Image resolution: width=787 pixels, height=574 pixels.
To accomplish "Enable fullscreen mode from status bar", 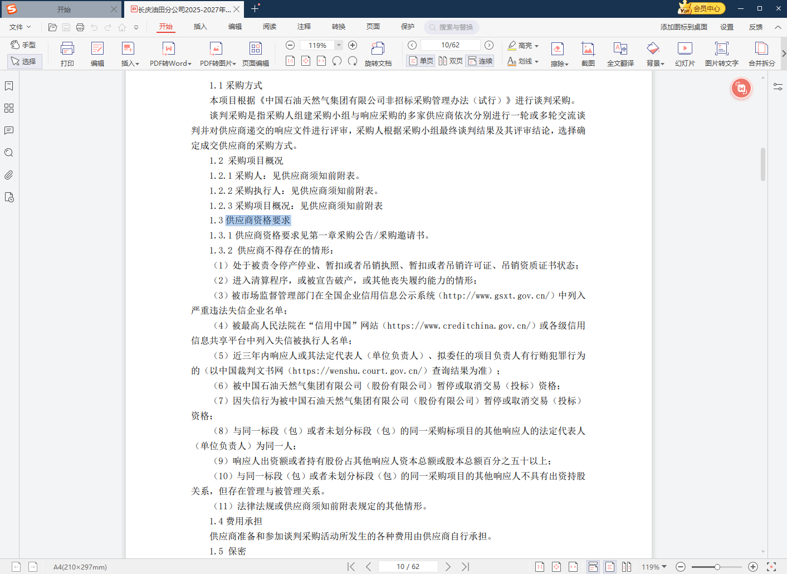I will pos(771,567).
